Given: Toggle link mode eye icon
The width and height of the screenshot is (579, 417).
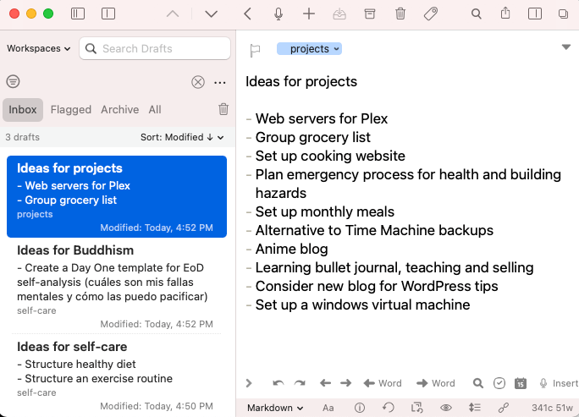Looking at the screenshot, I should tap(446, 408).
